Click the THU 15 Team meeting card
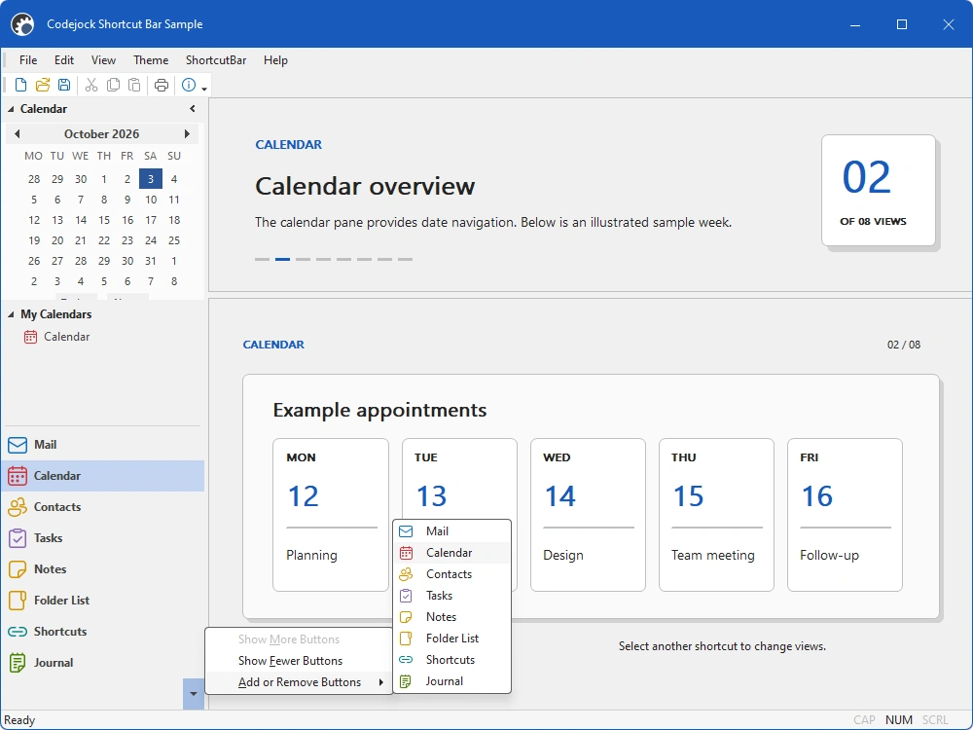The width and height of the screenshot is (973, 730). click(x=716, y=515)
